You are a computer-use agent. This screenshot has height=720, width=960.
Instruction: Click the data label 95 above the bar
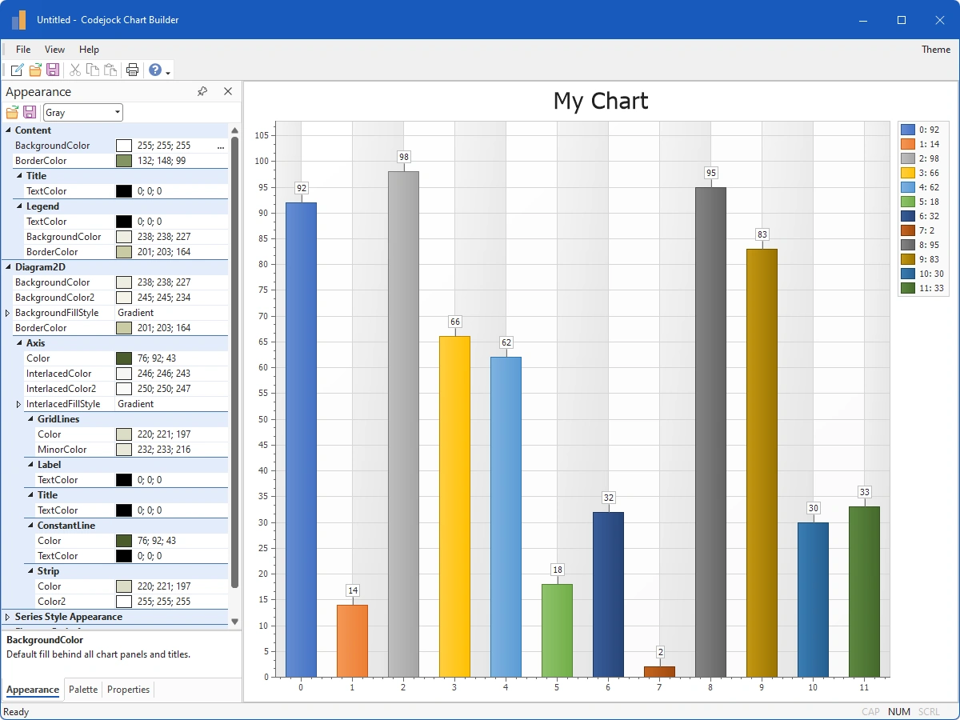click(710, 173)
